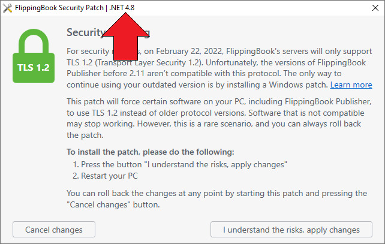Viewport: 385px width, 244px height.
Task: Click the FlippingBook Security Patch title text
Action: tap(59, 8)
